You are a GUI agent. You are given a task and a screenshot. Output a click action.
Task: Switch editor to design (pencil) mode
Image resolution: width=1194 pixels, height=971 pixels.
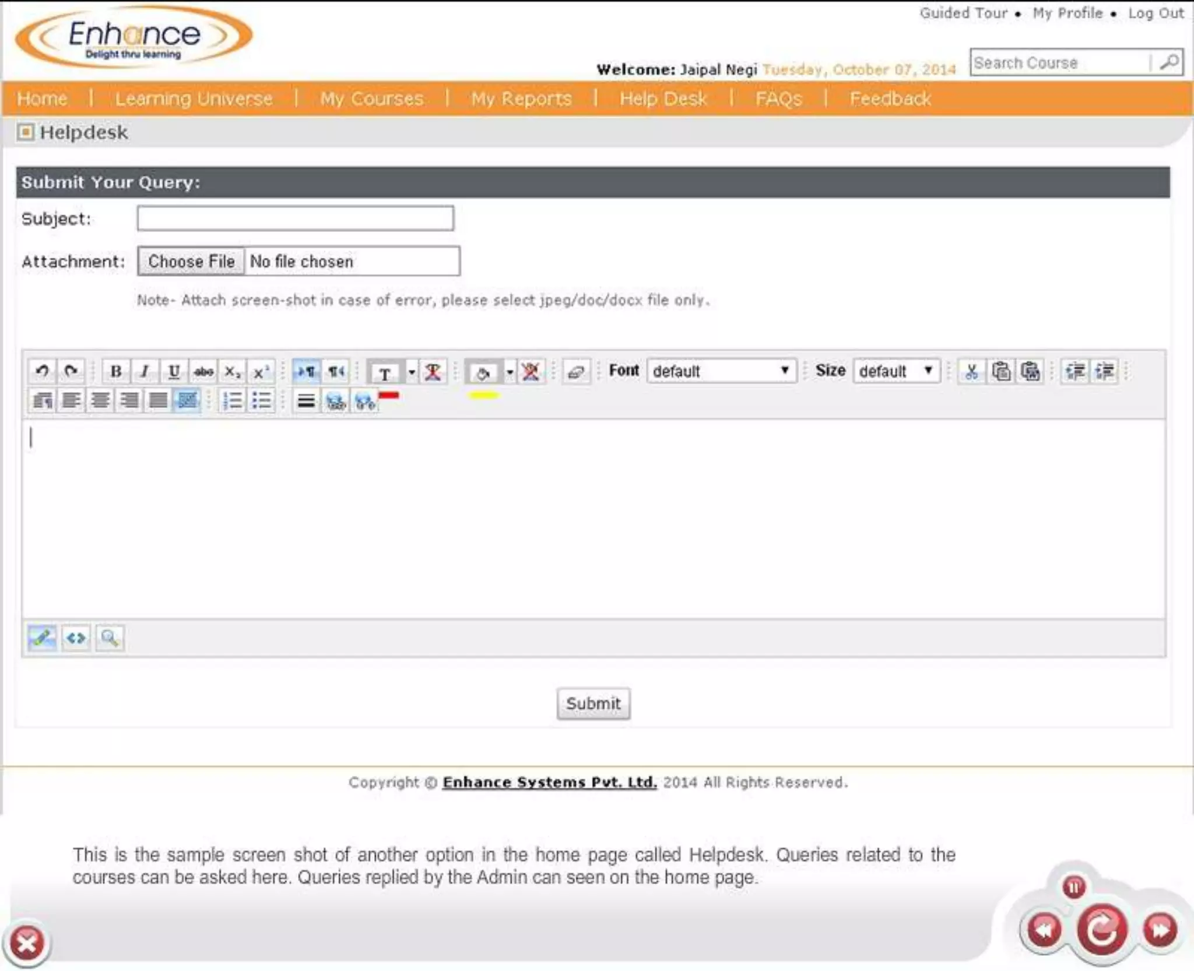pyautogui.click(x=42, y=638)
